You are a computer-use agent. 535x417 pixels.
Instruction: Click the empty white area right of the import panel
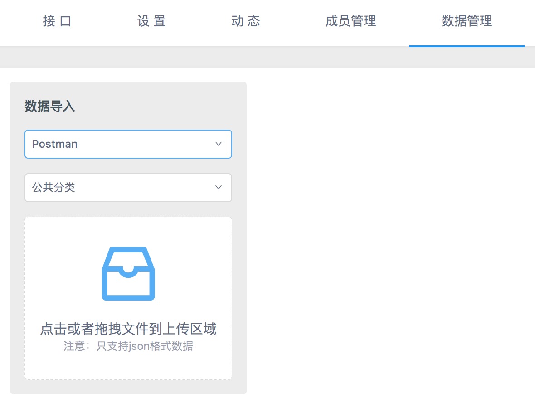coord(385,227)
